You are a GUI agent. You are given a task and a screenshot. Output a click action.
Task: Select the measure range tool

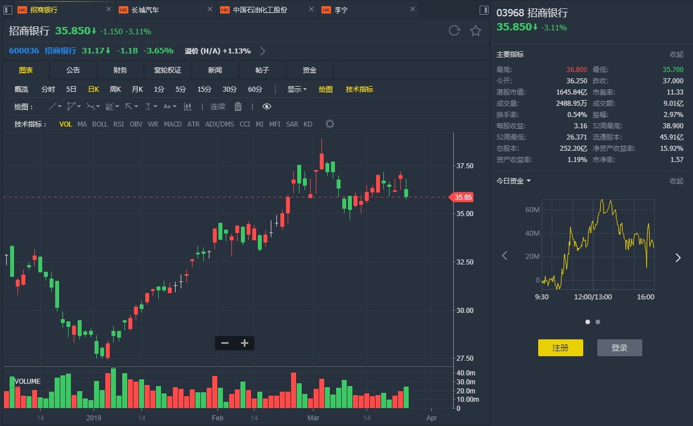pos(148,106)
